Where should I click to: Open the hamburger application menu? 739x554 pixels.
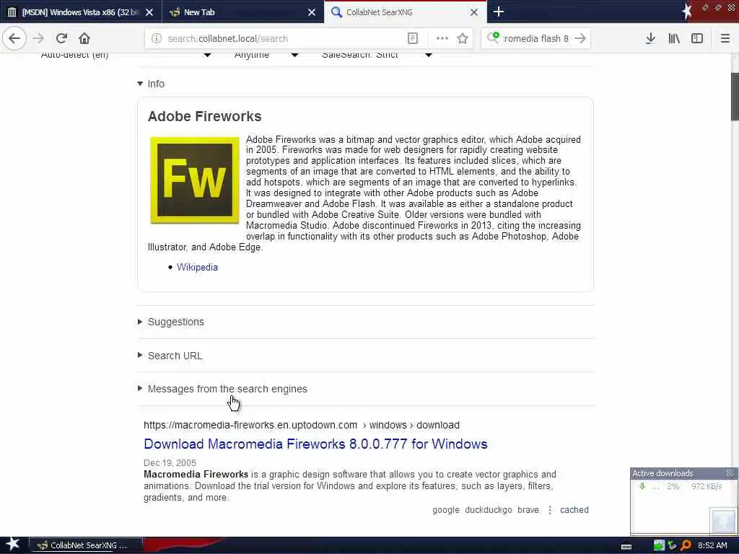point(725,39)
